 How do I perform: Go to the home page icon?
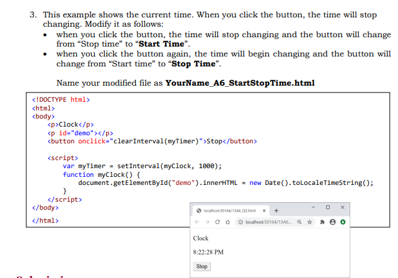[228, 222]
